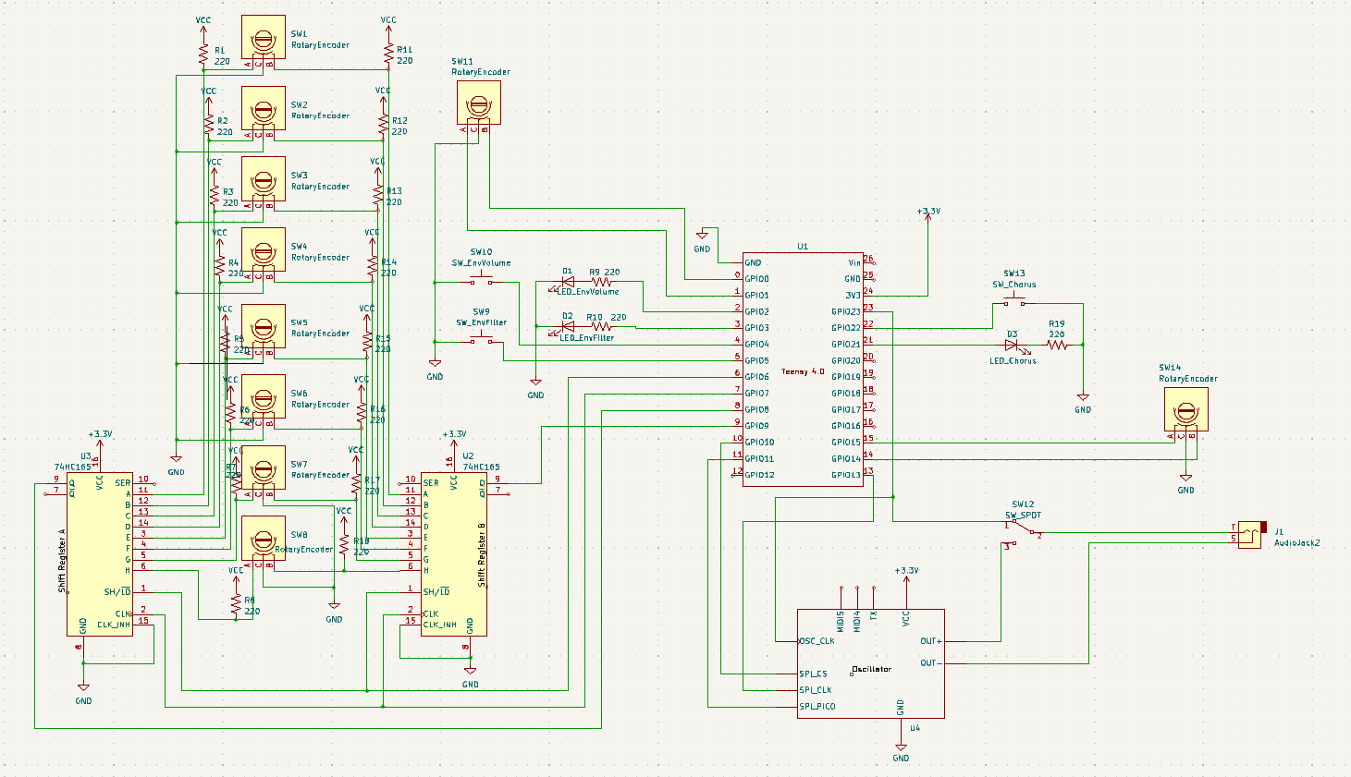Select the R1 resistor symbol
Image resolution: width=1351 pixels, height=777 pixels.
(x=203, y=55)
